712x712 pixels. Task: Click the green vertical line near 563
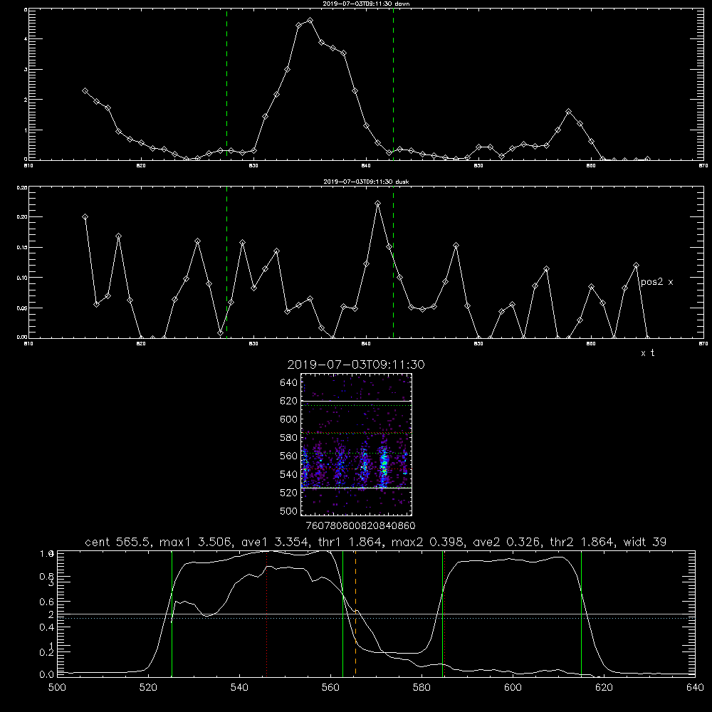click(x=343, y=613)
